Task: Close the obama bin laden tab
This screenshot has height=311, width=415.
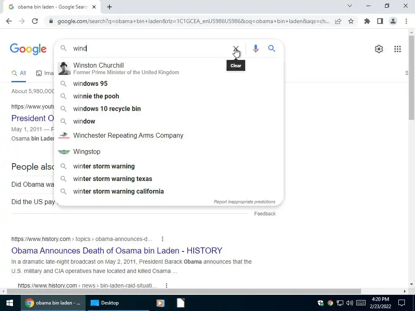Action: (94, 7)
